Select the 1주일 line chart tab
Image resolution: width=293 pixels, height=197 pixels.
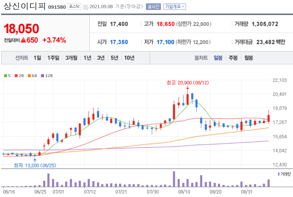pos(53,58)
